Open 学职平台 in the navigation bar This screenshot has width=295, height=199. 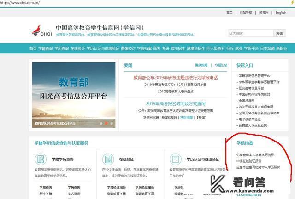pos(251,48)
